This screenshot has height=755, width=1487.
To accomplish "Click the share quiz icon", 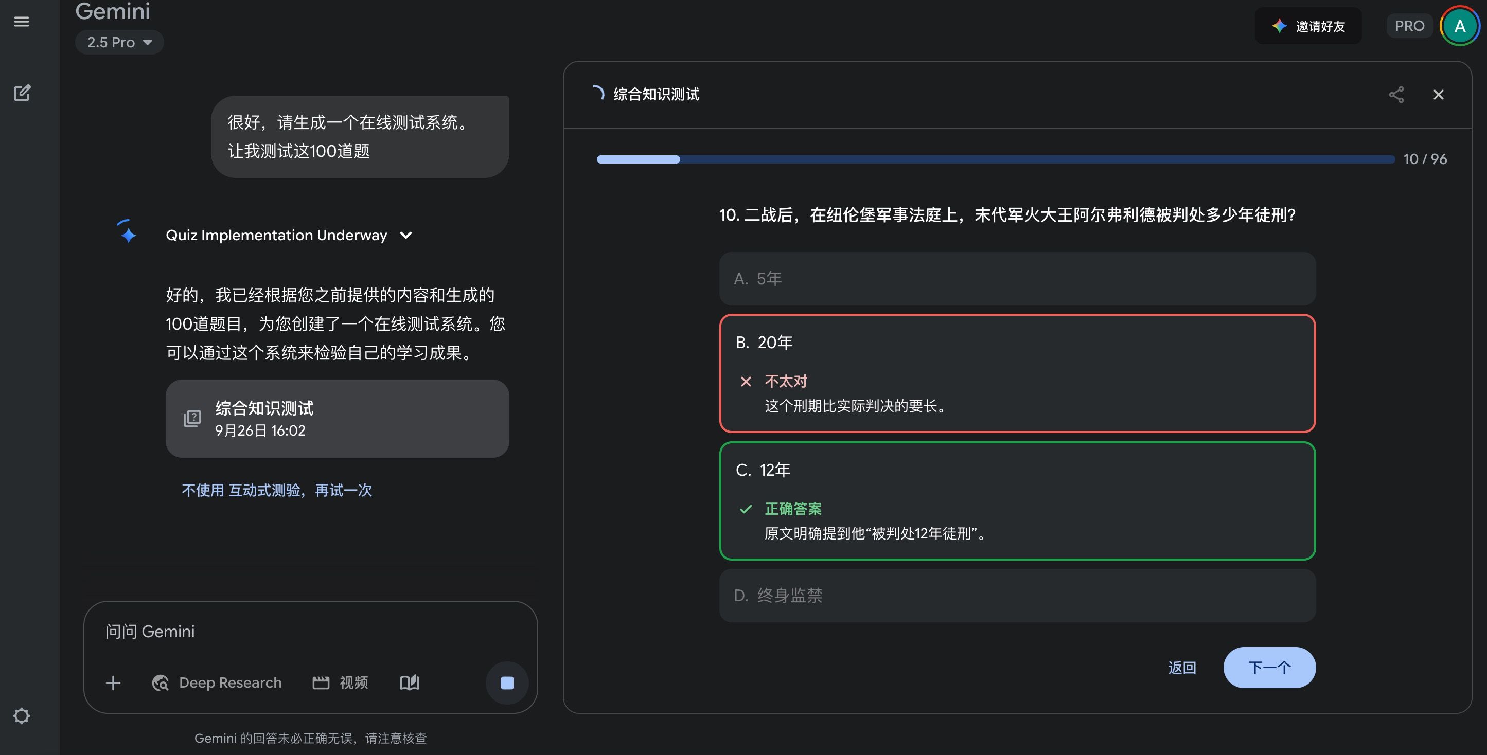I will 1396,95.
